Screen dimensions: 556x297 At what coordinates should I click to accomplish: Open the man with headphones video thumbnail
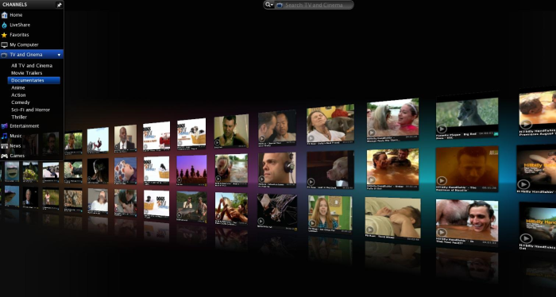(x=277, y=168)
